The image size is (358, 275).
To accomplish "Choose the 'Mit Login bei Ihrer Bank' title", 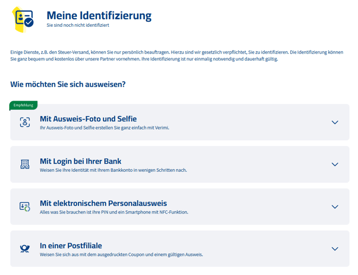I will (81, 161).
